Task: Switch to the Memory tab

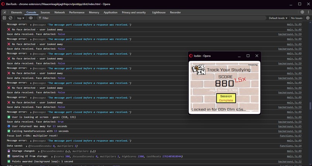Action: point(94,12)
